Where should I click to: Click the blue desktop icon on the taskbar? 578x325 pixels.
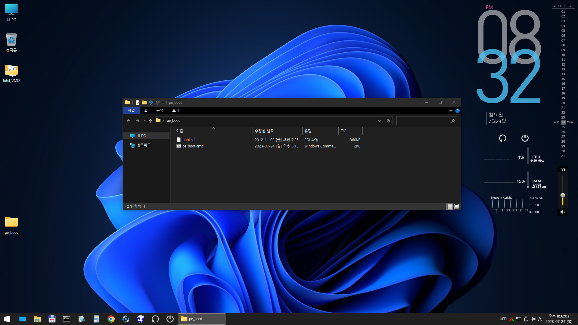coord(23,319)
